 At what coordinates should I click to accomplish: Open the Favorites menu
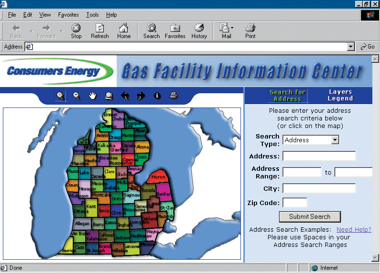[x=69, y=15]
